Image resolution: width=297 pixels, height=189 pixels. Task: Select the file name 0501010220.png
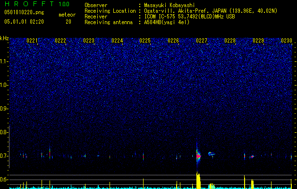point(24,12)
